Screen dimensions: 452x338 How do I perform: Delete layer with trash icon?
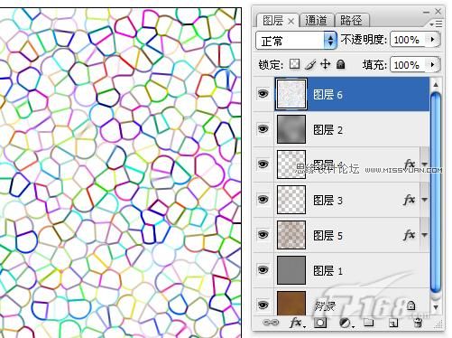(418, 323)
